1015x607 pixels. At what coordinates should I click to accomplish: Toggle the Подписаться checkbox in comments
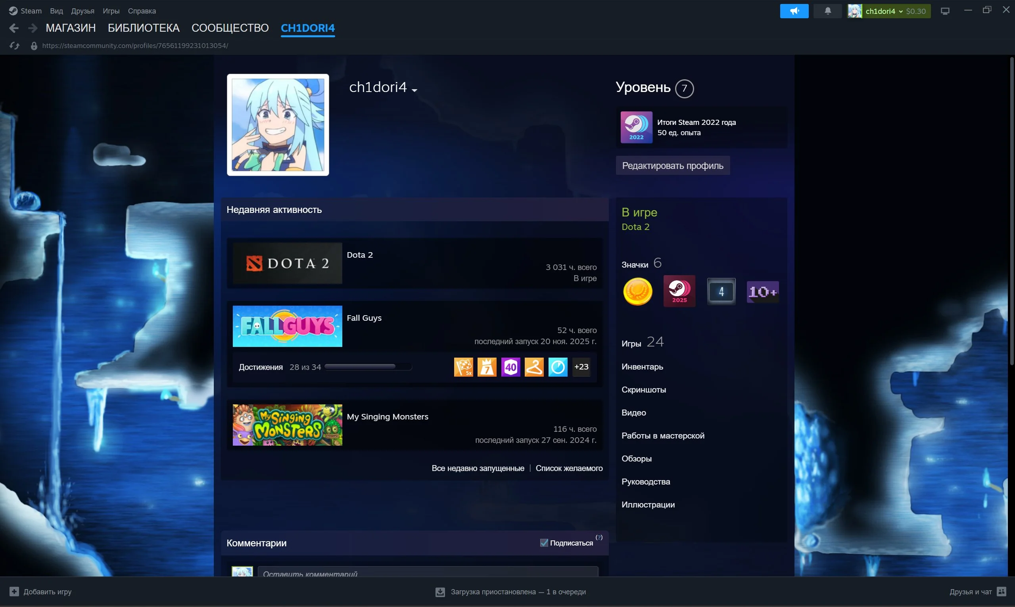tap(544, 543)
